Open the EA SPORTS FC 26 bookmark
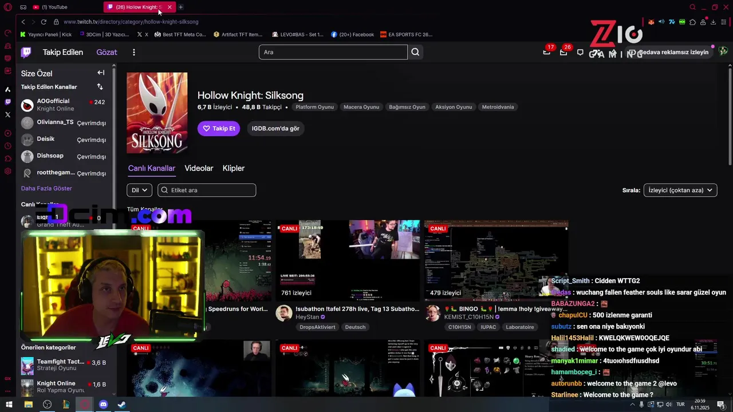 tap(406, 34)
